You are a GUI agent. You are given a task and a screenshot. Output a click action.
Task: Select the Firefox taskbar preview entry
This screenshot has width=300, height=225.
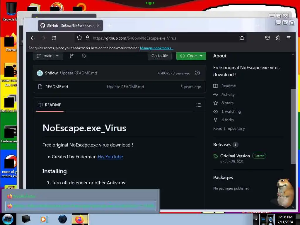(x=81, y=206)
